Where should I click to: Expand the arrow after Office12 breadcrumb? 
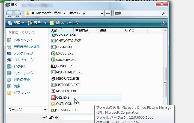pos(84,13)
